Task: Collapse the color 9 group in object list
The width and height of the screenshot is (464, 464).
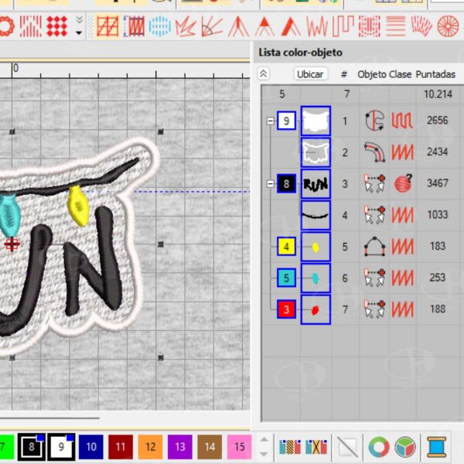Action: tap(270, 121)
